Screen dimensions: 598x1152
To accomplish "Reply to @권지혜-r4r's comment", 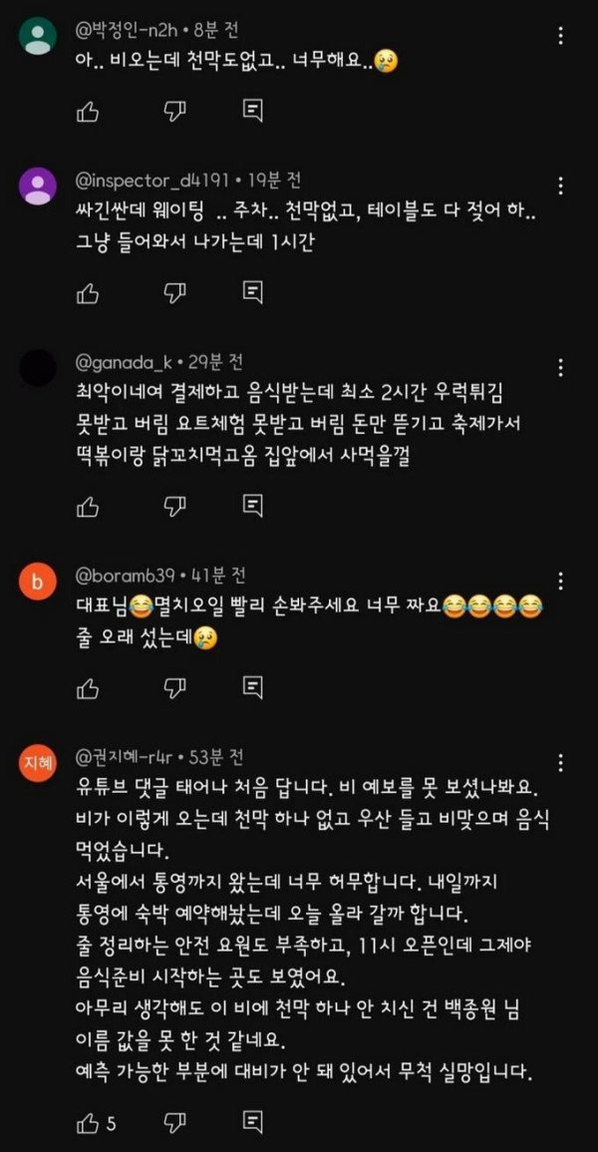I will (x=252, y=1122).
